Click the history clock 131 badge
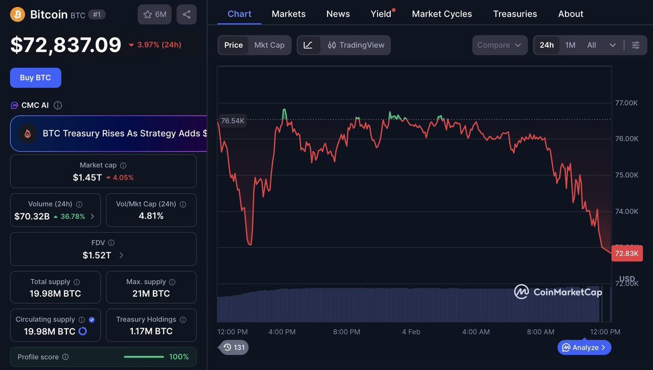This screenshot has width=653, height=370. point(234,347)
